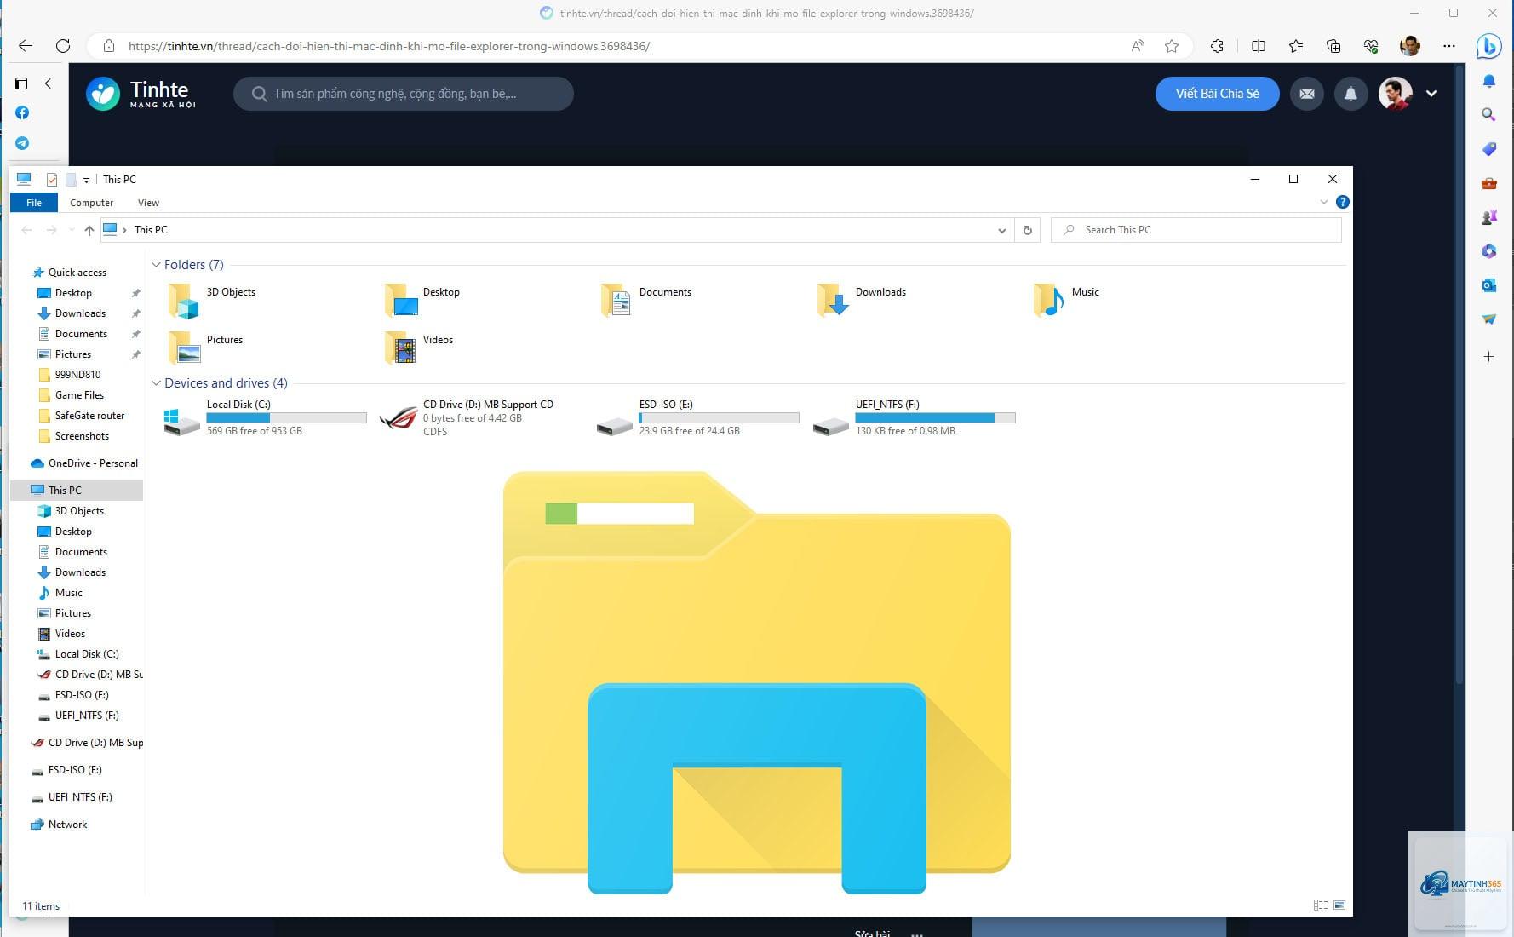Viewport: 1514px width, 937px height.
Task: Go back in Edge browser
Action: tap(26, 46)
